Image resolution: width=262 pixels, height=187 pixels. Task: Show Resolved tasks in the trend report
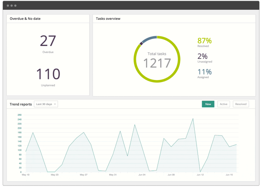[241, 104]
